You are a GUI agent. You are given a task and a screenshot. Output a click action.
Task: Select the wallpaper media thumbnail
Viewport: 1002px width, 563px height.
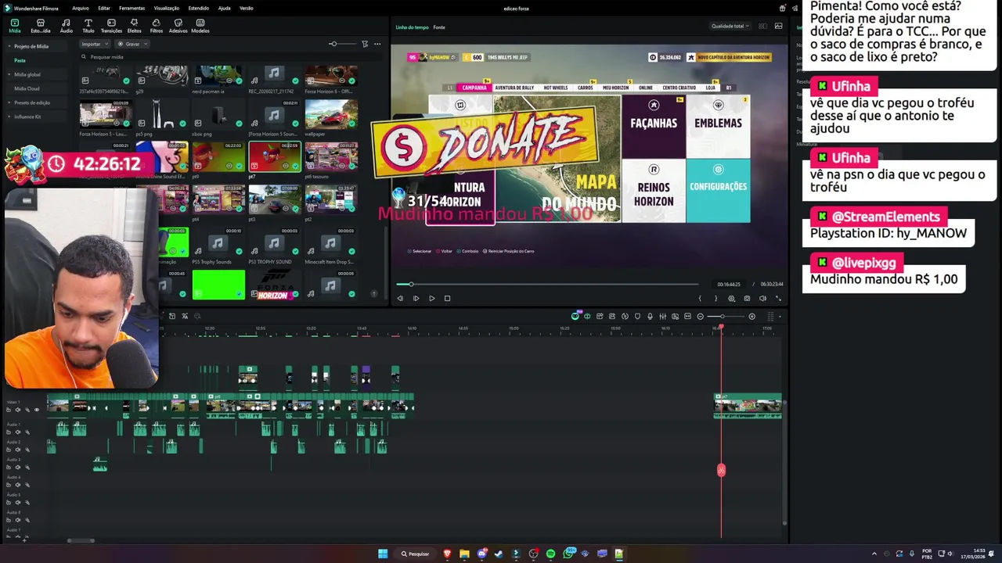pyautogui.click(x=331, y=115)
